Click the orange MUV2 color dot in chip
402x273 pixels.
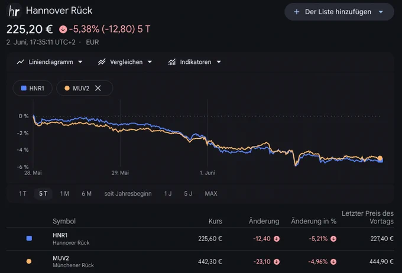[67, 88]
